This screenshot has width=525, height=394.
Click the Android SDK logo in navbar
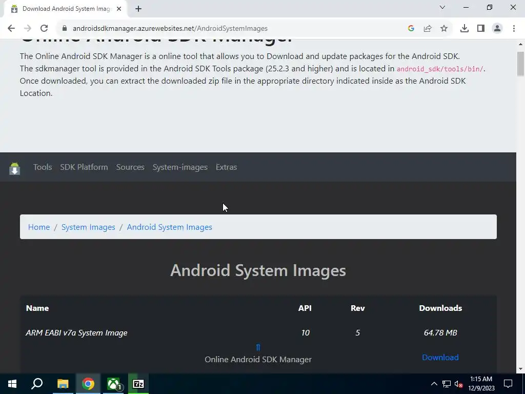(x=15, y=168)
